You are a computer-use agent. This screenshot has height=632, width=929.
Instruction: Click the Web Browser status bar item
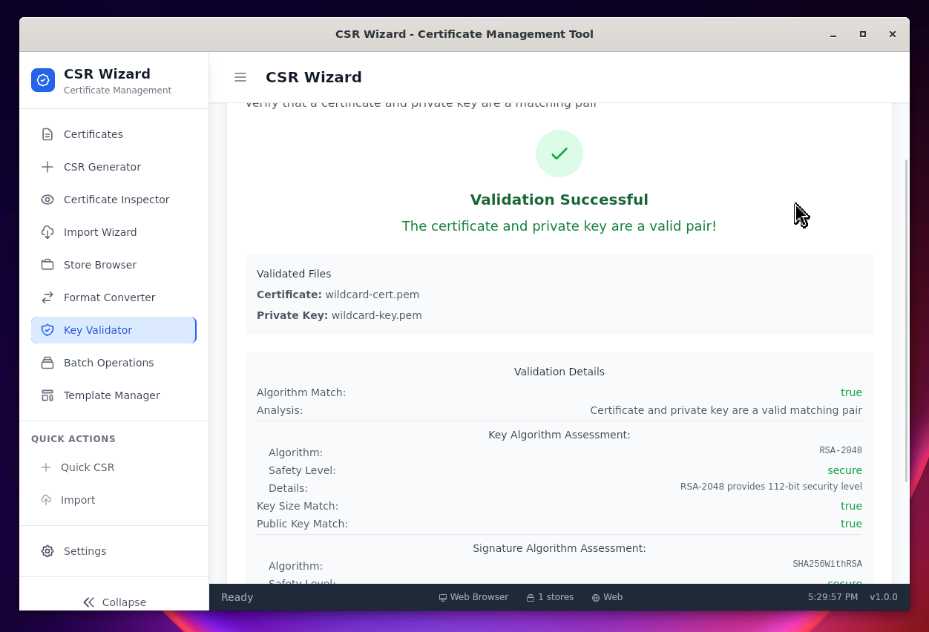coord(473,597)
